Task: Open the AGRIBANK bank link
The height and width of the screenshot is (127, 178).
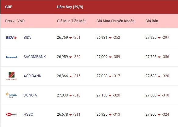Action: pos(32,76)
